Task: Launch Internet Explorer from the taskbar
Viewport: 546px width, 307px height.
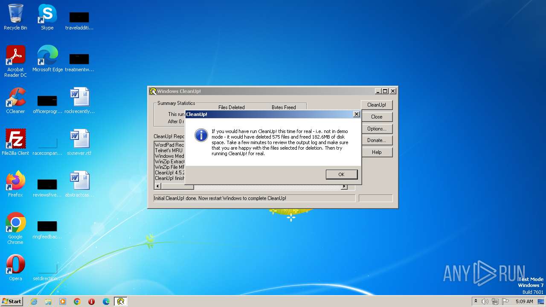Action: tap(34, 301)
